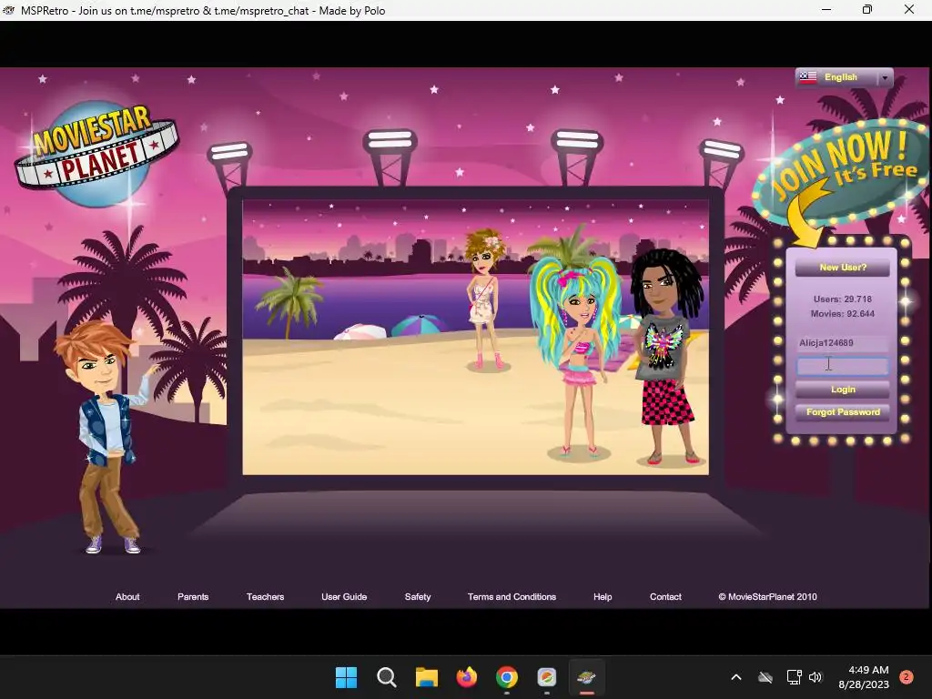The height and width of the screenshot is (699, 932).
Task: Launch Firefox from the taskbar
Action: 467,677
